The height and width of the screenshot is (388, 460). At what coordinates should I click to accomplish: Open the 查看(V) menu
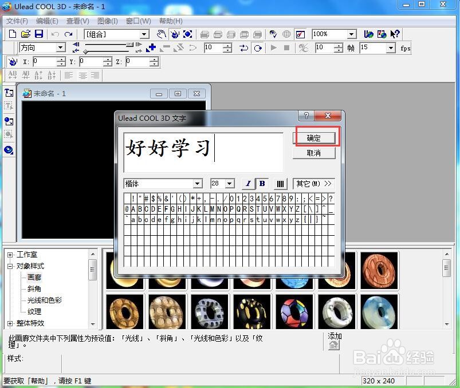click(78, 21)
